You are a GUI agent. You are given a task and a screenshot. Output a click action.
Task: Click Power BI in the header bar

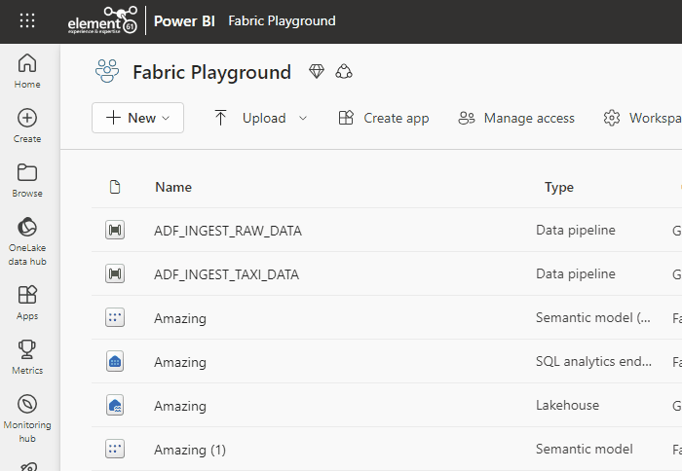tap(184, 20)
